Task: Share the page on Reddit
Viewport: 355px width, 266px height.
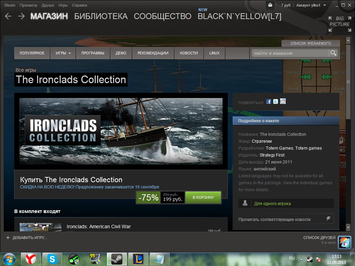Action: [283, 101]
